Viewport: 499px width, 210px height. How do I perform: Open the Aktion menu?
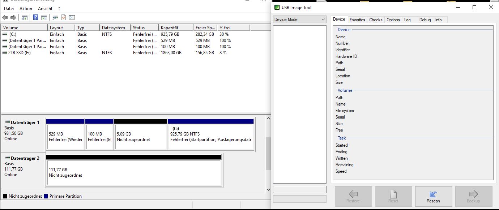(26, 8)
